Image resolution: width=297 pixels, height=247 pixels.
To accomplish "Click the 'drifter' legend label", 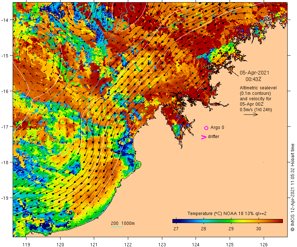I will [x=213, y=137].
